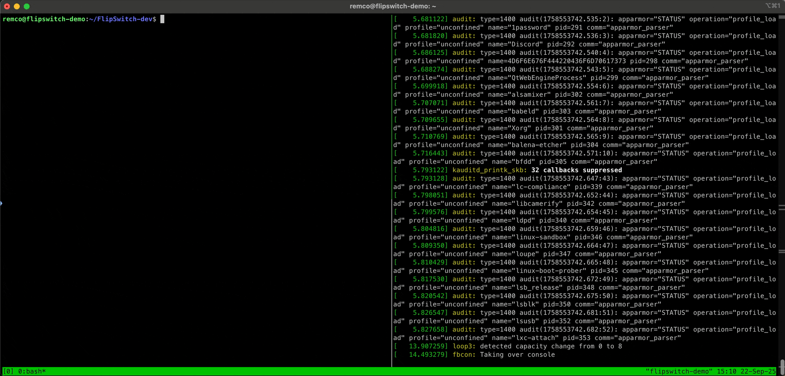Click the log text name="lc-compliance"
This screenshot has width=785, height=376.
tap(531, 187)
